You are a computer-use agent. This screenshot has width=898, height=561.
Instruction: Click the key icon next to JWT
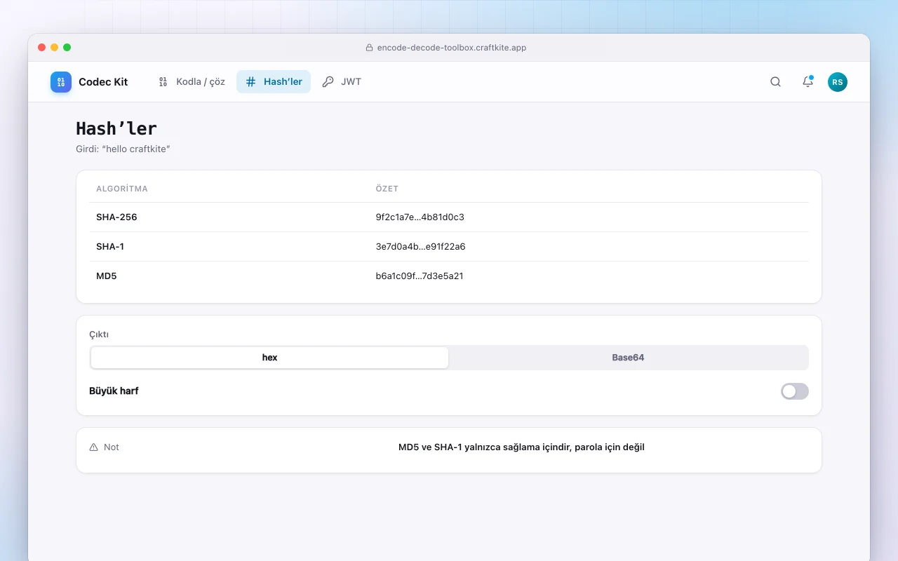328,82
